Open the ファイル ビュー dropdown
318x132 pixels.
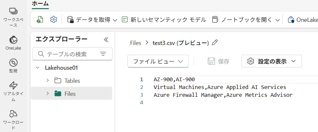(158, 61)
